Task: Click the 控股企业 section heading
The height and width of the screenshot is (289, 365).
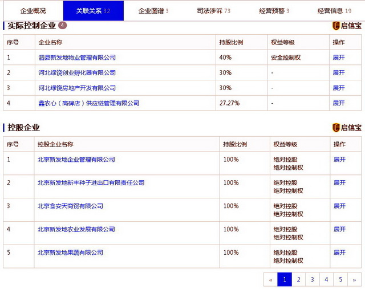Action: point(24,128)
